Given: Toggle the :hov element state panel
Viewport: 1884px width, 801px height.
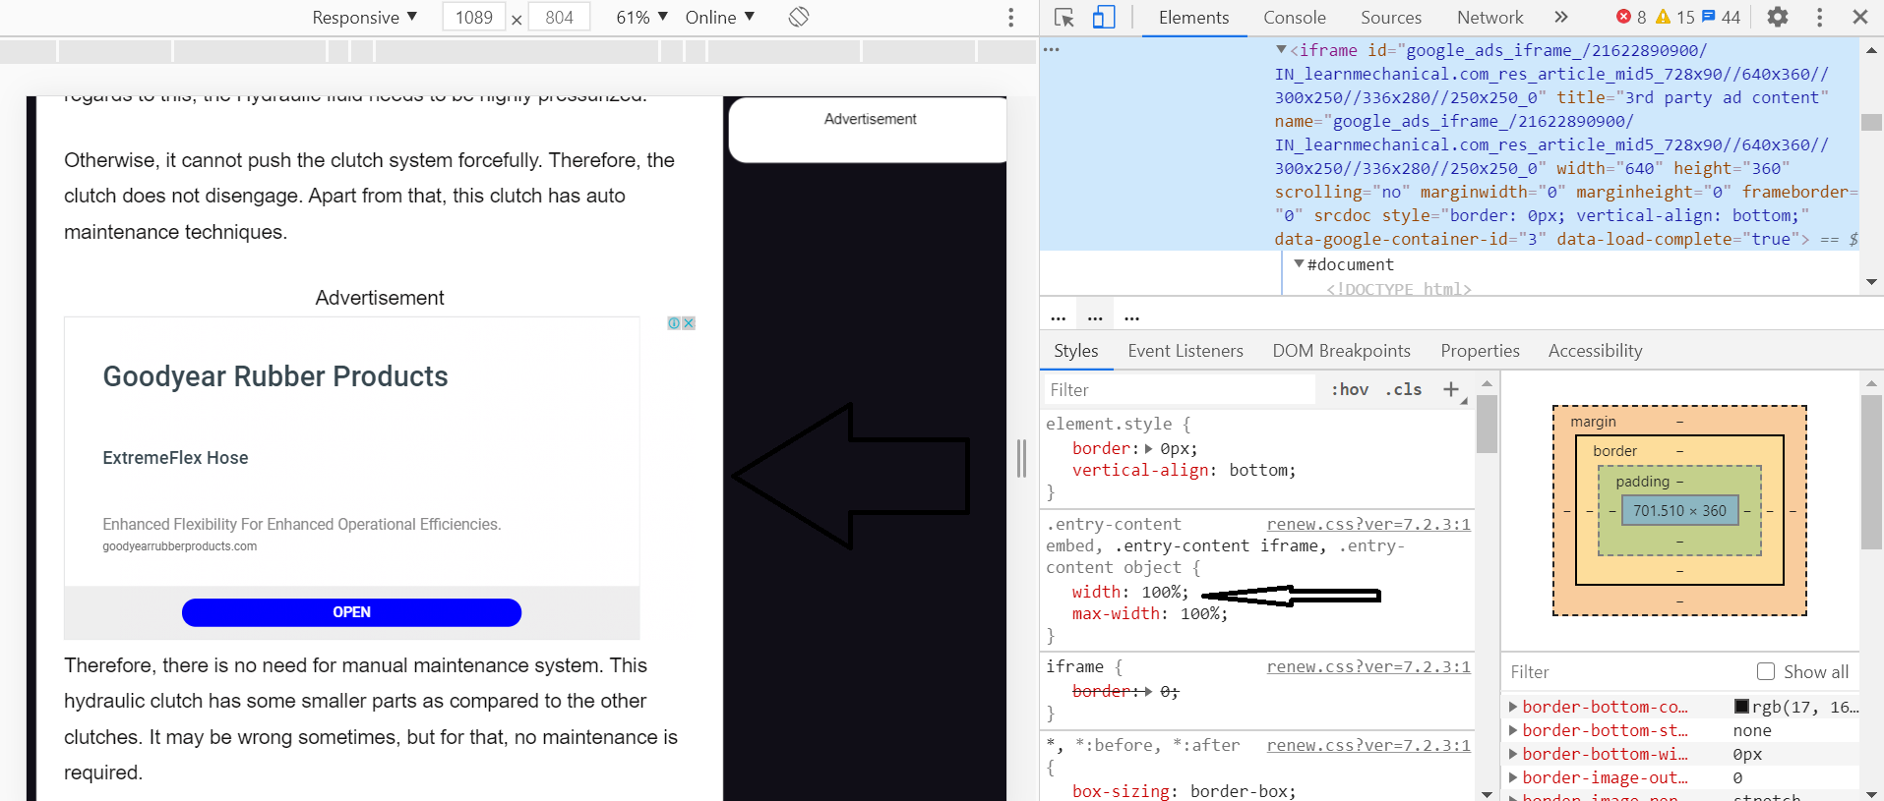Looking at the screenshot, I should (1350, 389).
